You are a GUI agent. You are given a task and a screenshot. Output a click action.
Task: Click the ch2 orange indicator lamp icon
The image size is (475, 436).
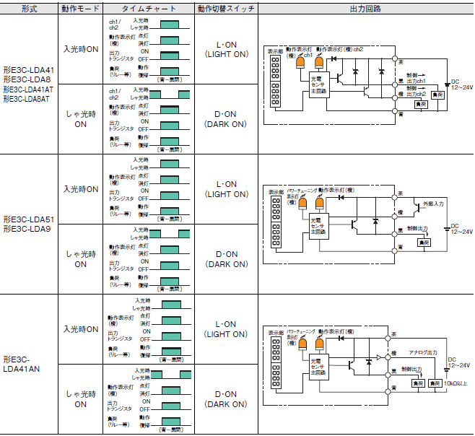tap(319, 63)
